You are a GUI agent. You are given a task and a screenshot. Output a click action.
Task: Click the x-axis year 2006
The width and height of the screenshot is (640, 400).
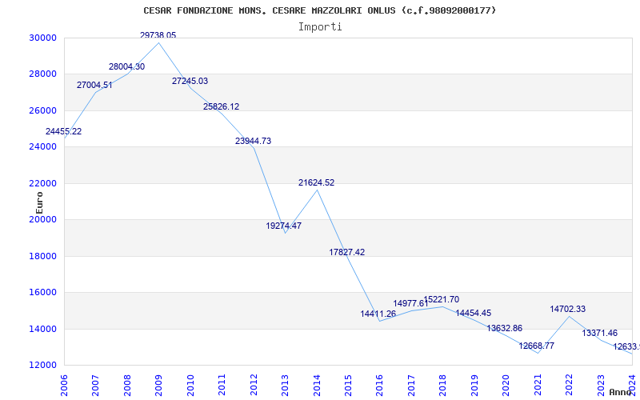point(64,385)
